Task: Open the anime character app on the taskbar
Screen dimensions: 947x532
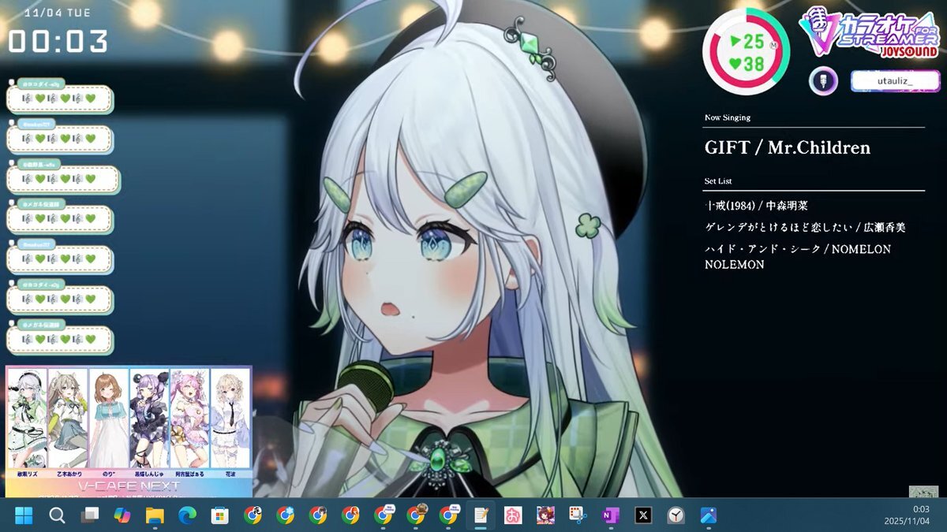Action: tap(545, 515)
